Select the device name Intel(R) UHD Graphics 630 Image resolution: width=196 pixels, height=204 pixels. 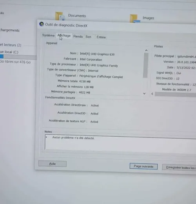tap(97, 54)
